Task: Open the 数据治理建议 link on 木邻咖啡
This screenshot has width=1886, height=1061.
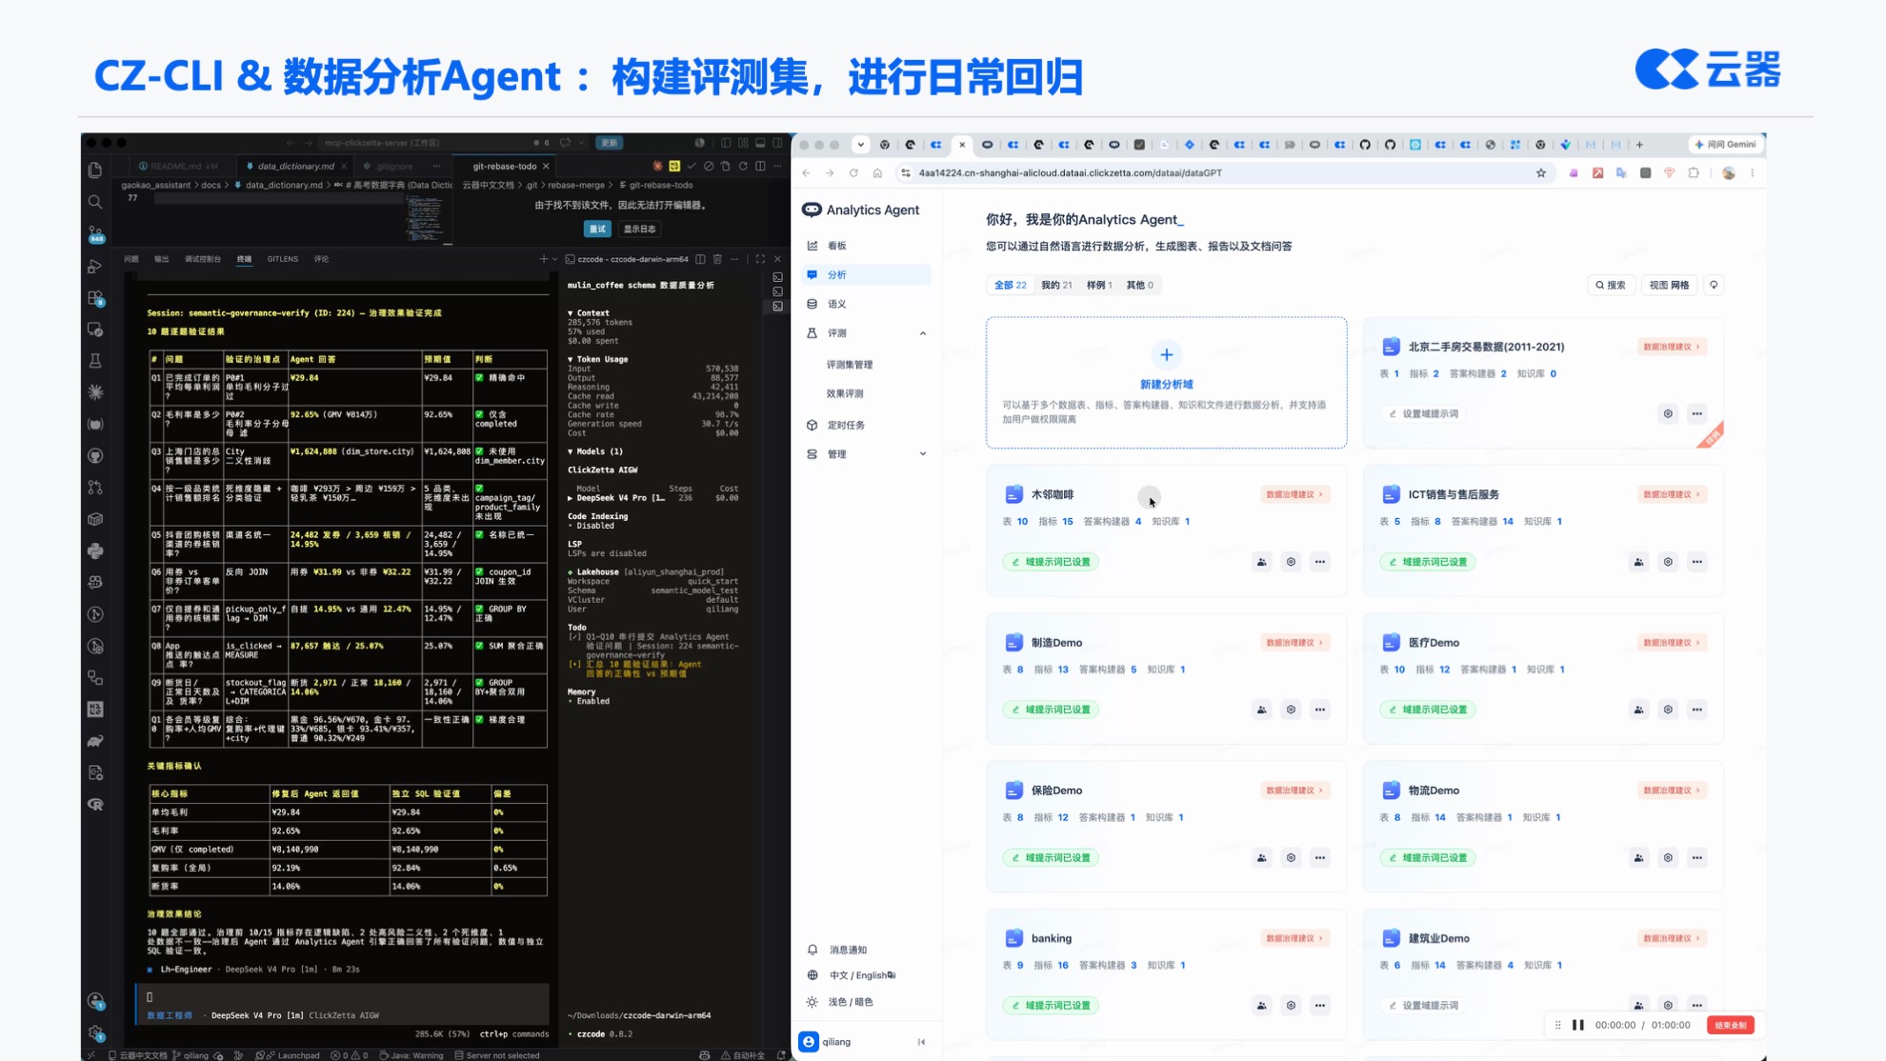Action: tap(1294, 494)
